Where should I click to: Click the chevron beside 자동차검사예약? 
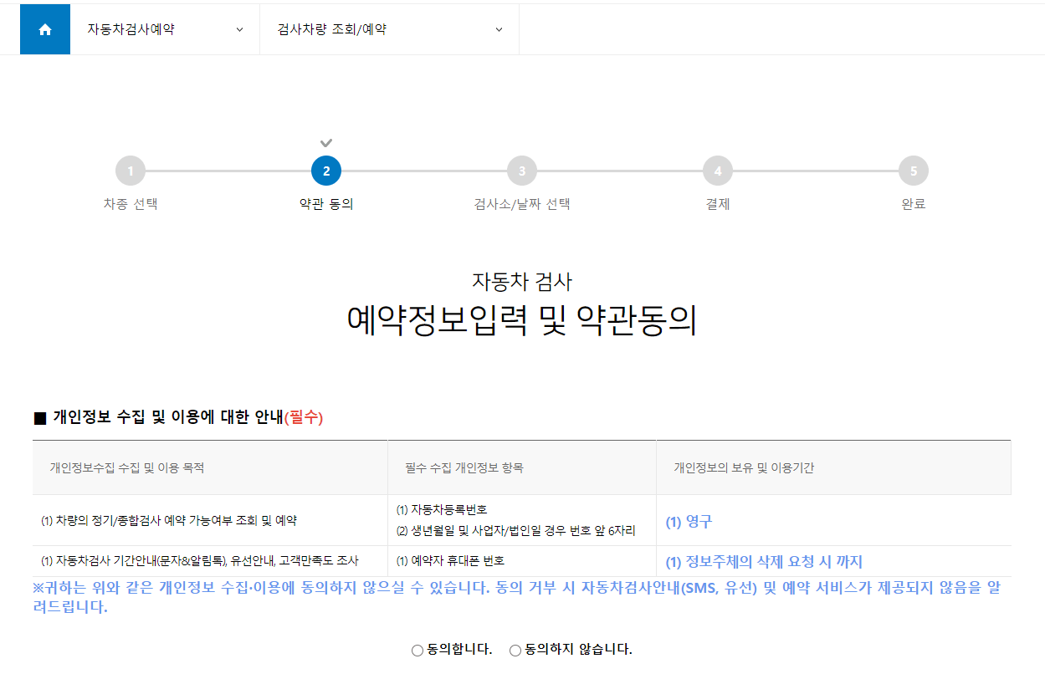[240, 28]
